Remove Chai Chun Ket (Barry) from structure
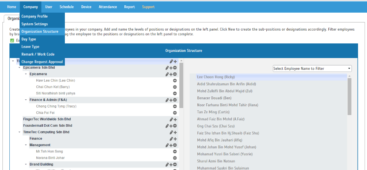Viewport: 367px width, 170px height. (175, 87)
